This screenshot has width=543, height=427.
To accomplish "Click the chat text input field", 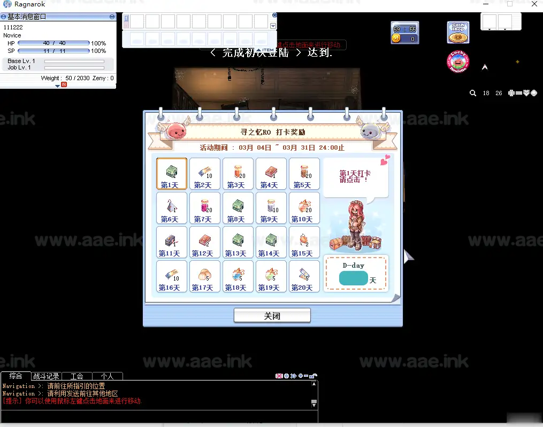I will pyautogui.click(x=159, y=416).
